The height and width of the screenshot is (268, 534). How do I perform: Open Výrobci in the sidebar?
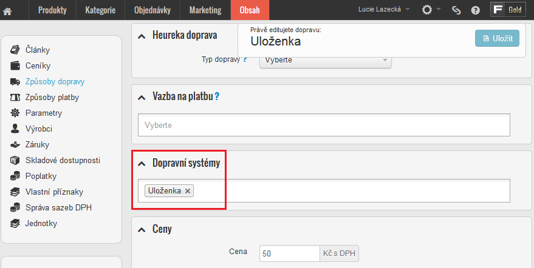coord(39,129)
